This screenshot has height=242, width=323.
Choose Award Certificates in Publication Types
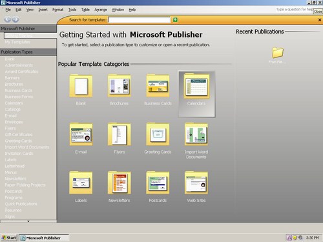[21, 72]
